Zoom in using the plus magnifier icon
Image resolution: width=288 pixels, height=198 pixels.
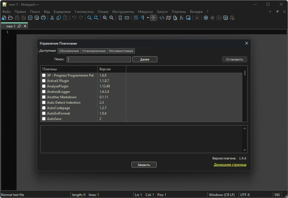pos(105,18)
